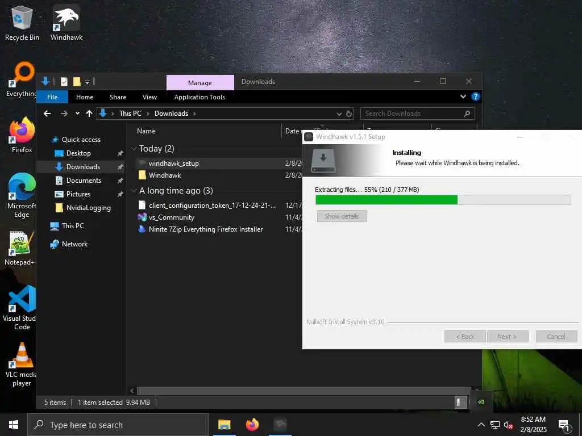Click the Explorer Forward arrow
The width and height of the screenshot is (582, 436).
(64, 114)
